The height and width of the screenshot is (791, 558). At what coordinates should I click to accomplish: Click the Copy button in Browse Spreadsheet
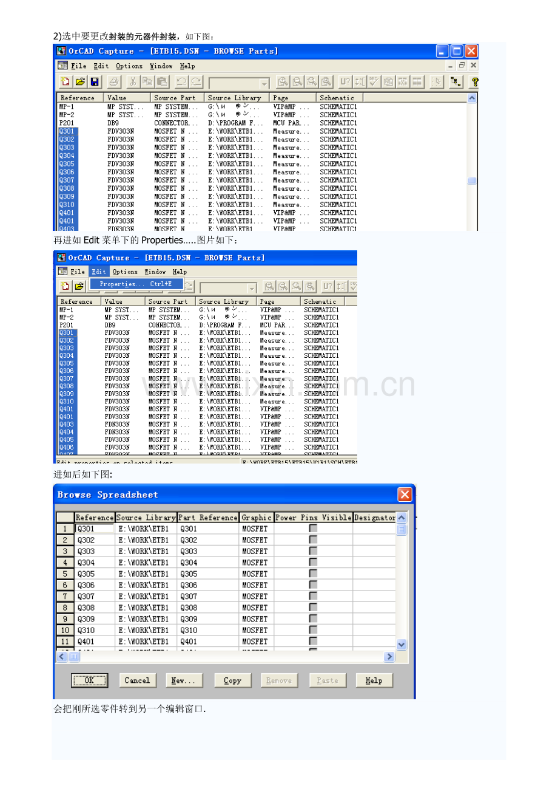[232, 680]
